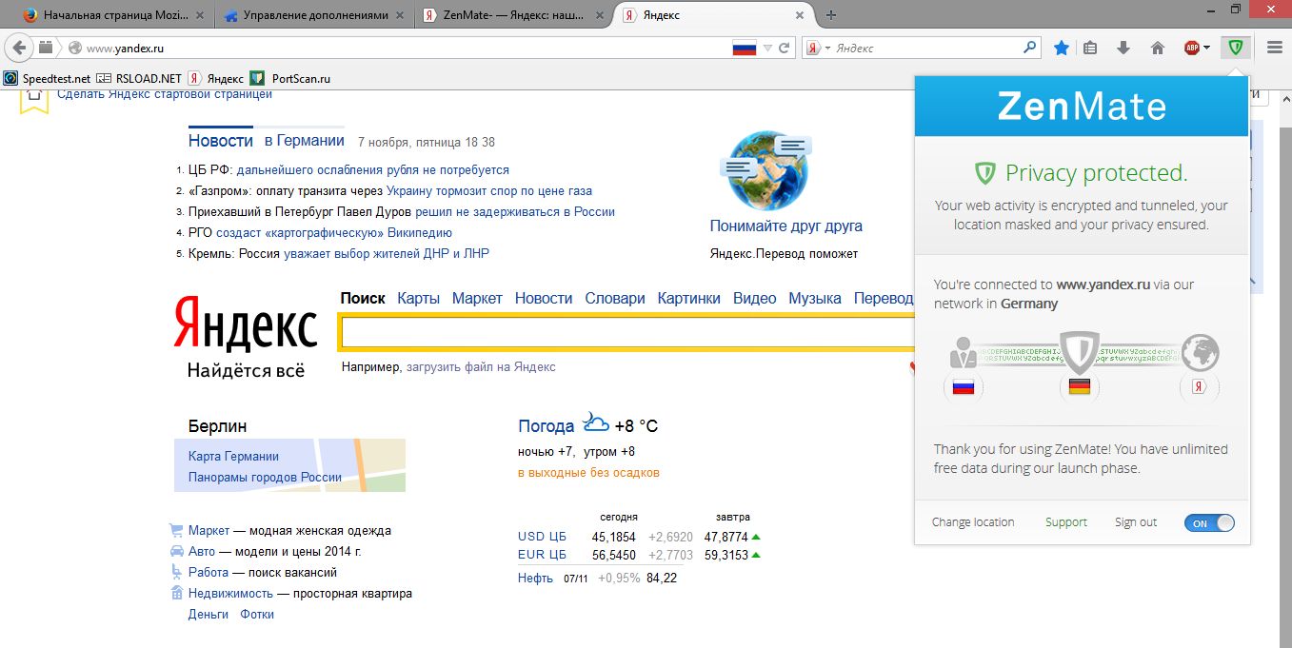This screenshot has width=1292, height=648.
Task: Go back with the back arrow
Action: click(18, 48)
